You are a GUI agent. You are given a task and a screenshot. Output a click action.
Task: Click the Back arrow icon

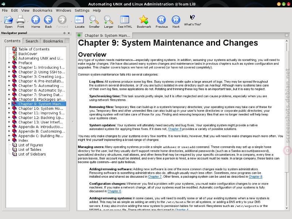48,20
